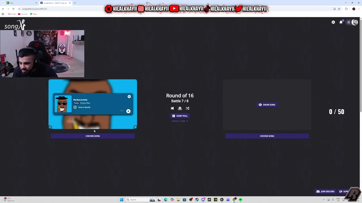362x203 pixels.
Task: Bookmark this page with the star icon
Action: [x=339, y=9]
